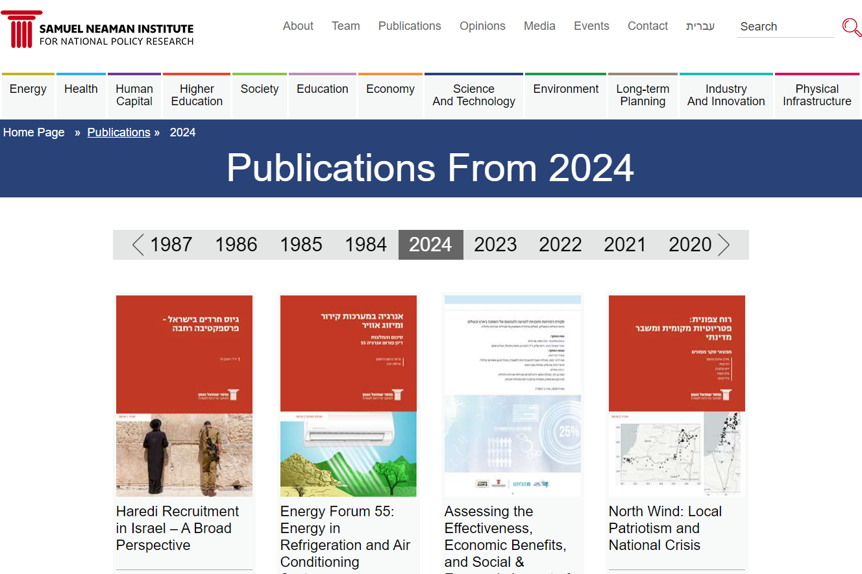Image resolution: width=862 pixels, height=574 pixels.
Task: Choose year 2022 in year selector
Action: (x=560, y=245)
